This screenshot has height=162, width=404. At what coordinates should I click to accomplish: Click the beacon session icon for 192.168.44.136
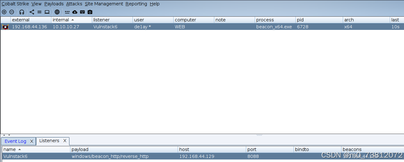5,27
